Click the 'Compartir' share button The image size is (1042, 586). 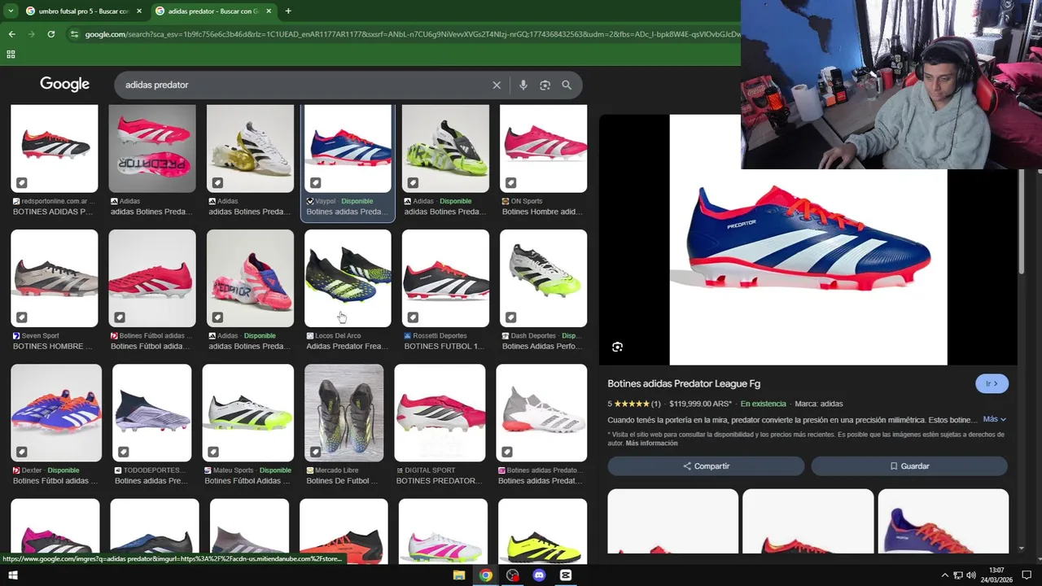pyautogui.click(x=706, y=466)
